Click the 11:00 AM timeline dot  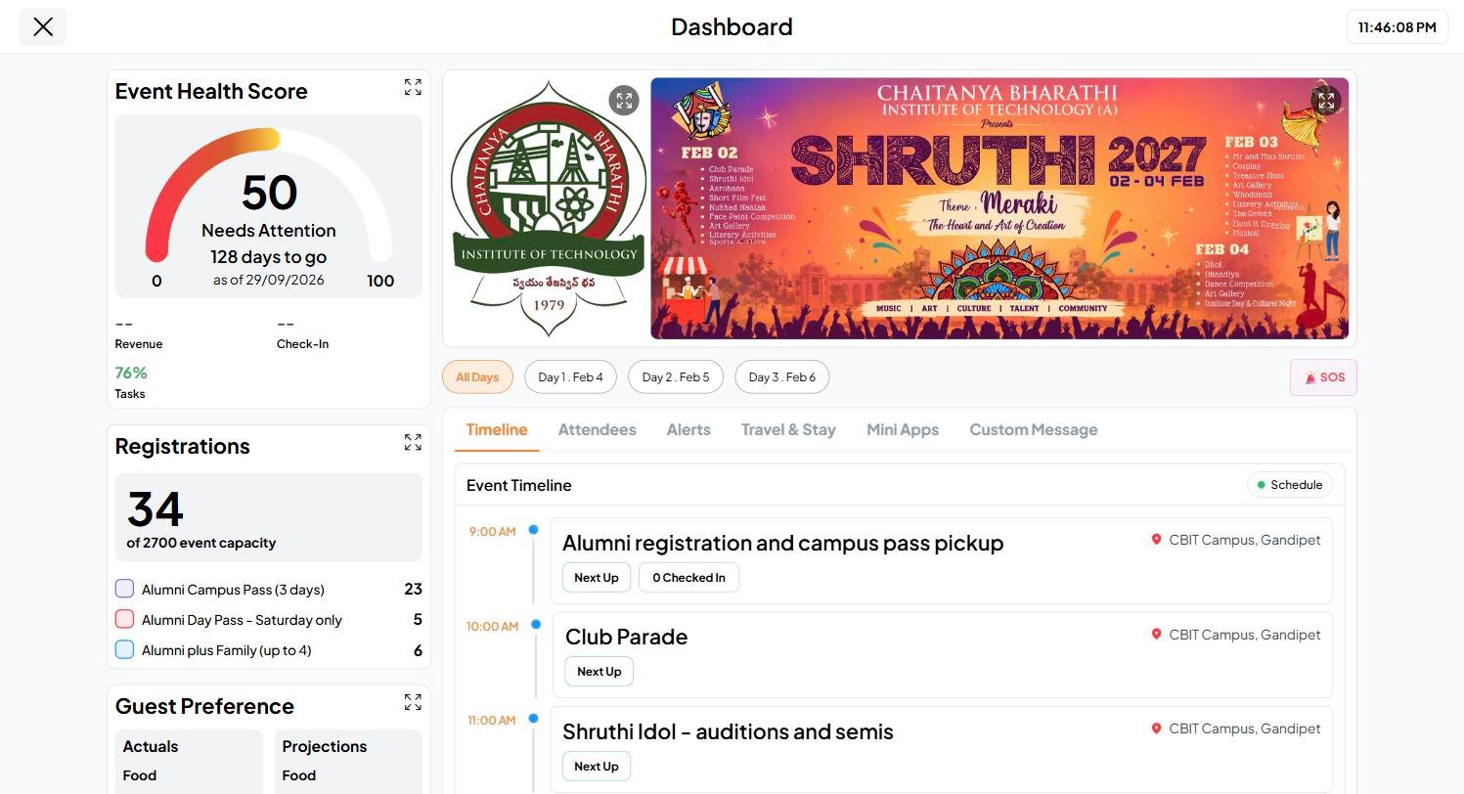click(x=533, y=719)
